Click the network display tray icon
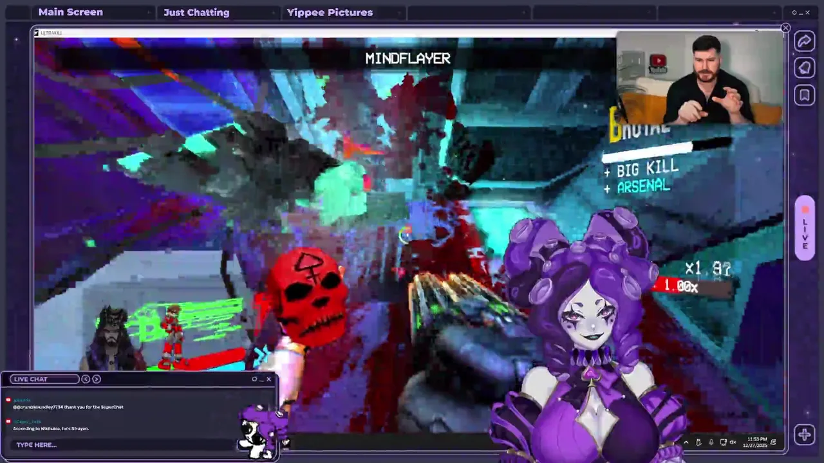824x463 pixels. pos(723,442)
